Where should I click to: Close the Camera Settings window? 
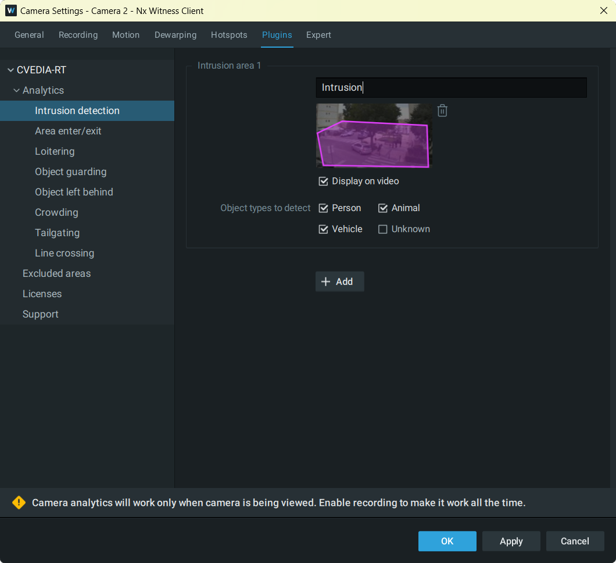(x=603, y=10)
